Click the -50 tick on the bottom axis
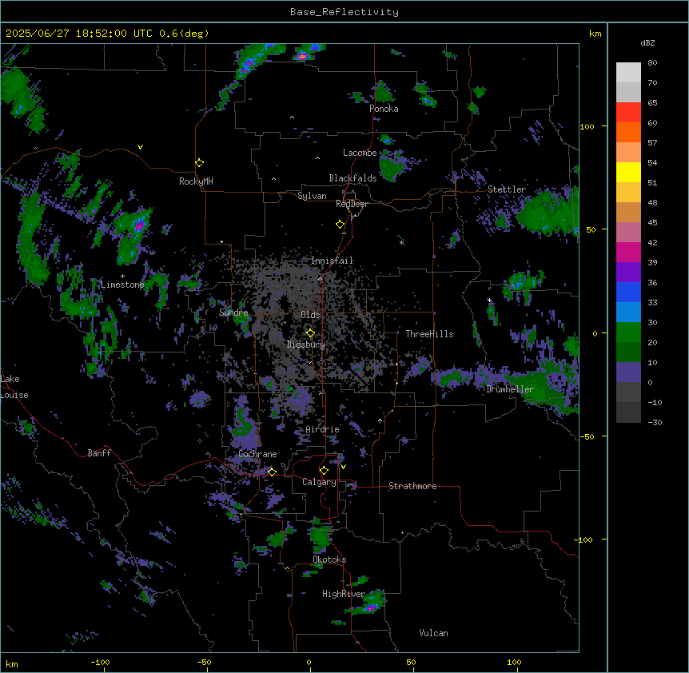This screenshot has height=673, width=689. tap(204, 662)
